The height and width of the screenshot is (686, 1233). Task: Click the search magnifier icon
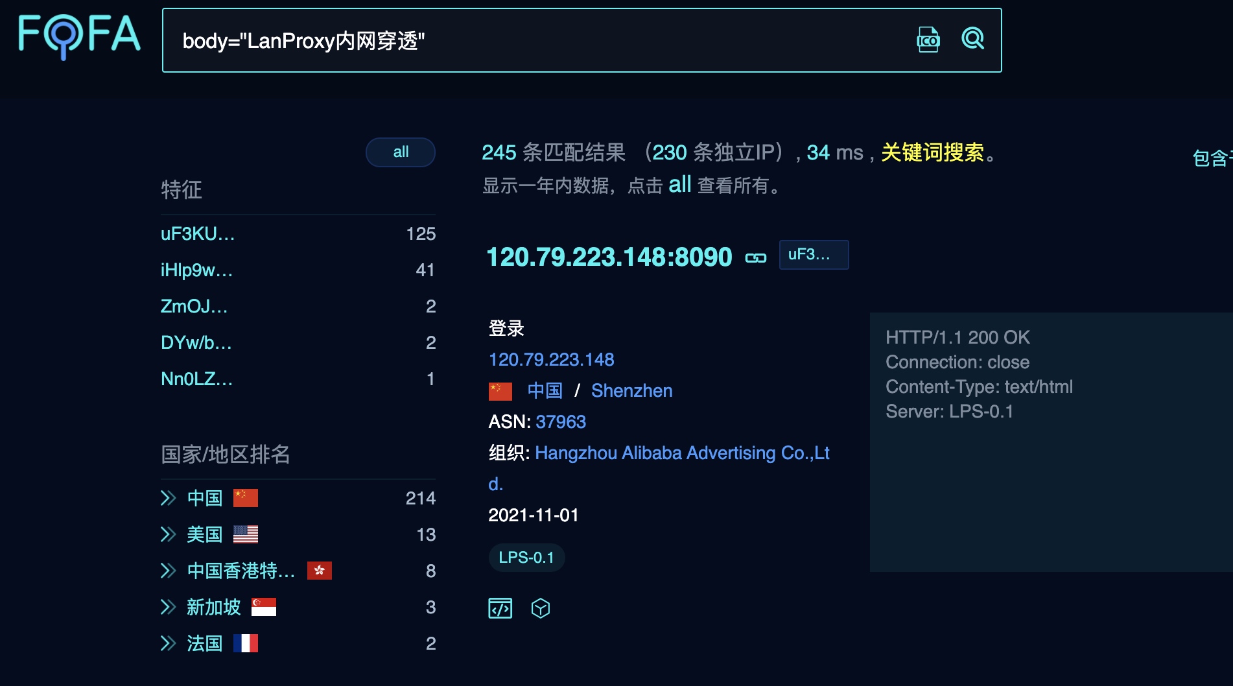coord(972,39)
